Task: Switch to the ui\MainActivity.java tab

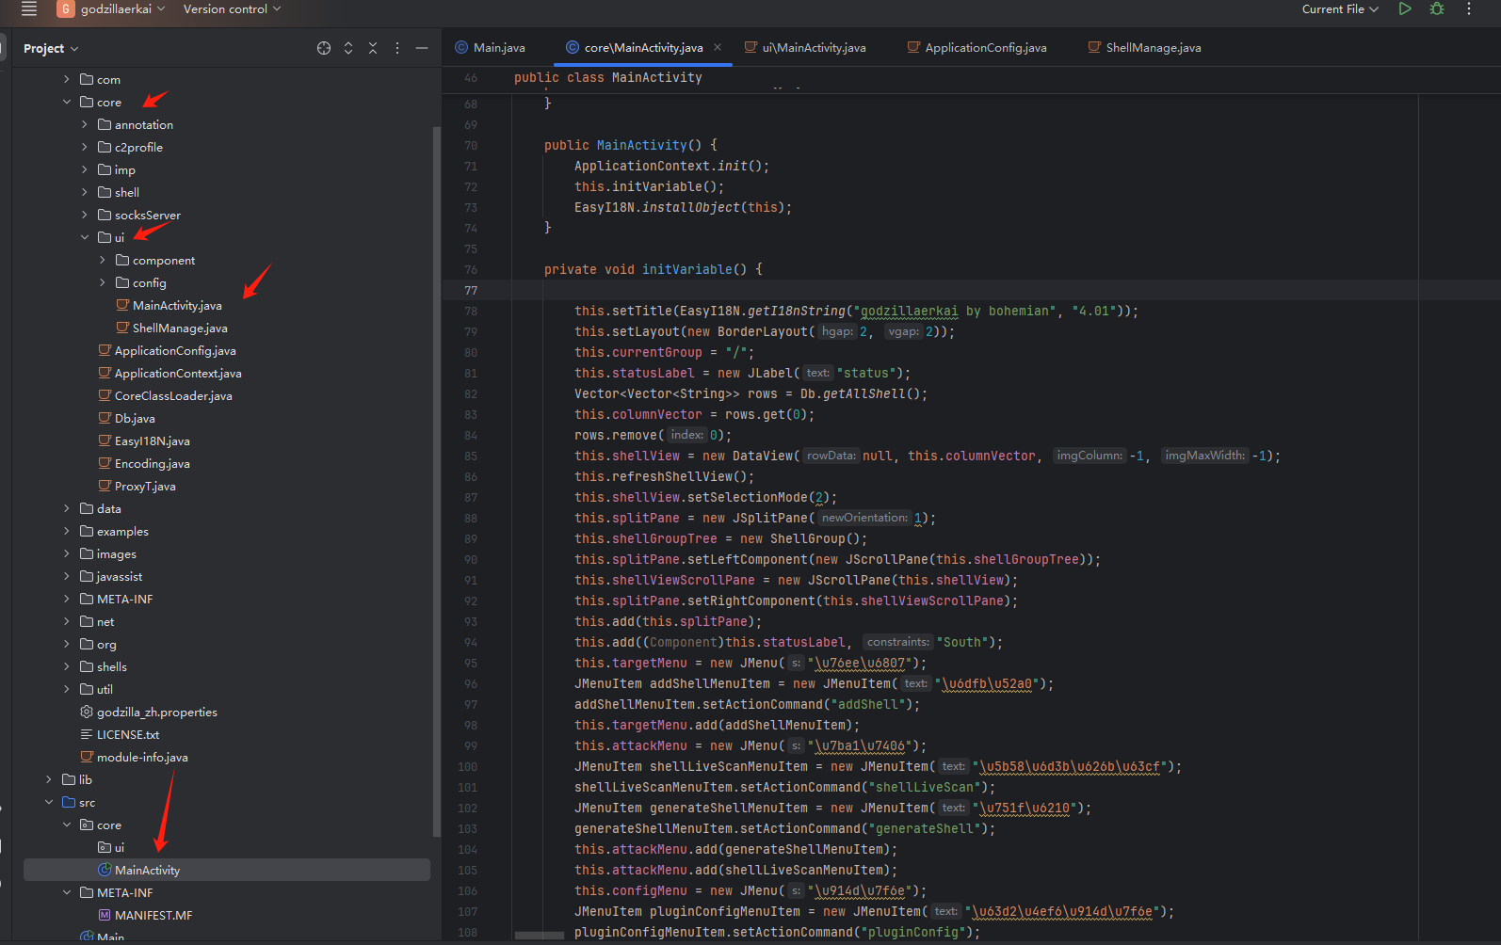Action: tap(805, 48)
